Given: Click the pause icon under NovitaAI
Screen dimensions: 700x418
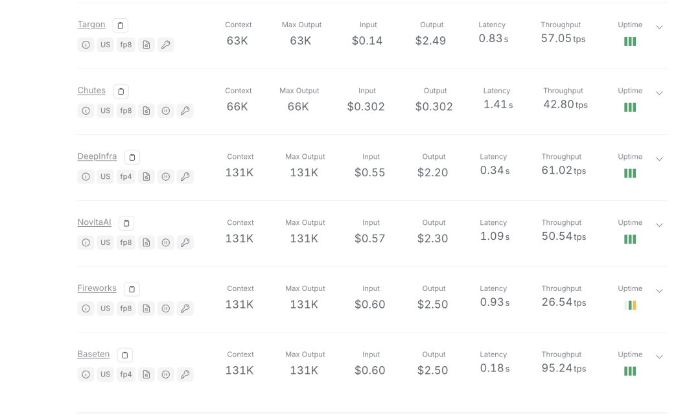Looking at the screenshot, I should [166, 242].
